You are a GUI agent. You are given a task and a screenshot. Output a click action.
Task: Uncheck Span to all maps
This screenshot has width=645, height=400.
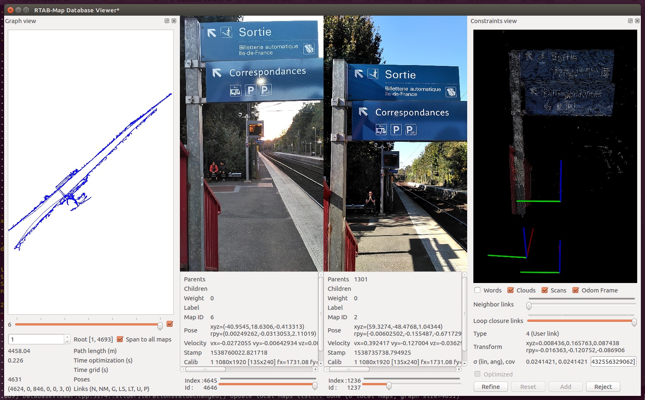[120, 339]
